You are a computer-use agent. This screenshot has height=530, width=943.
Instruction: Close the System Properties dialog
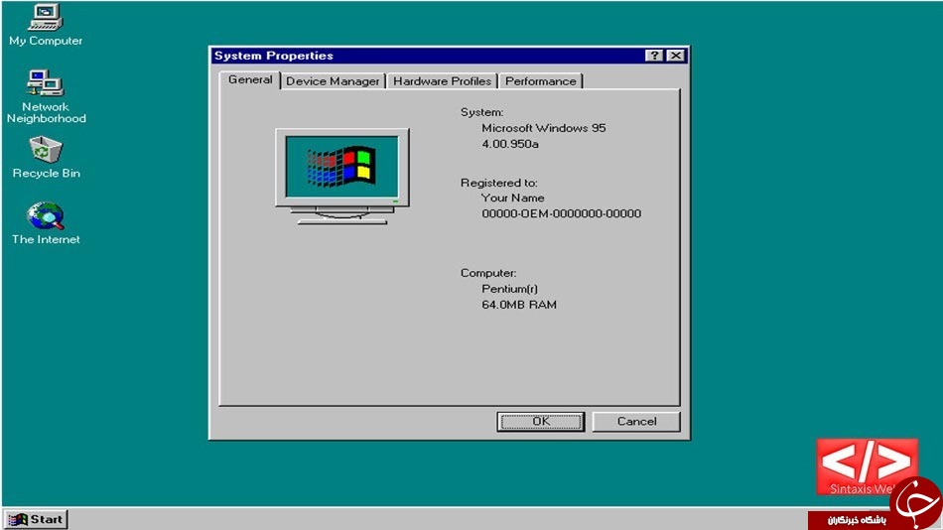pyautogui.click(x=675, y=56)
